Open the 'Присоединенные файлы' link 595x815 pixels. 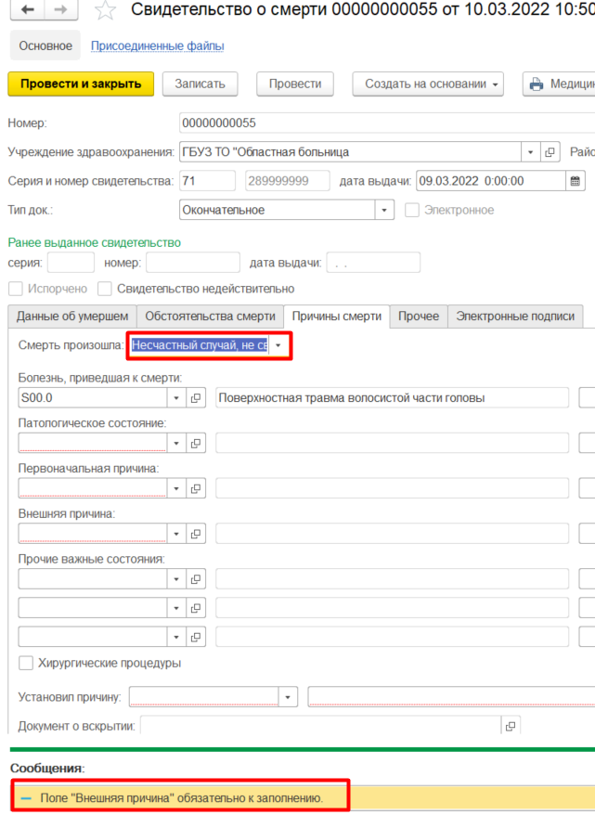pos(157,45)
